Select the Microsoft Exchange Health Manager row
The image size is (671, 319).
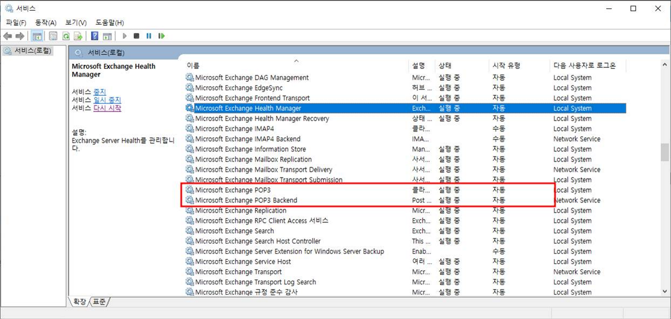tap(406, 108)
